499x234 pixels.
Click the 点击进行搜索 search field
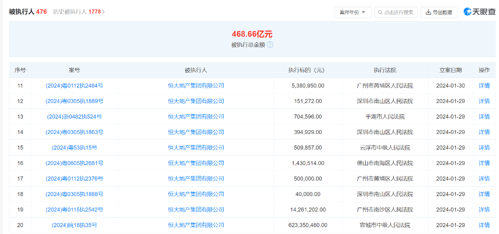396,12
